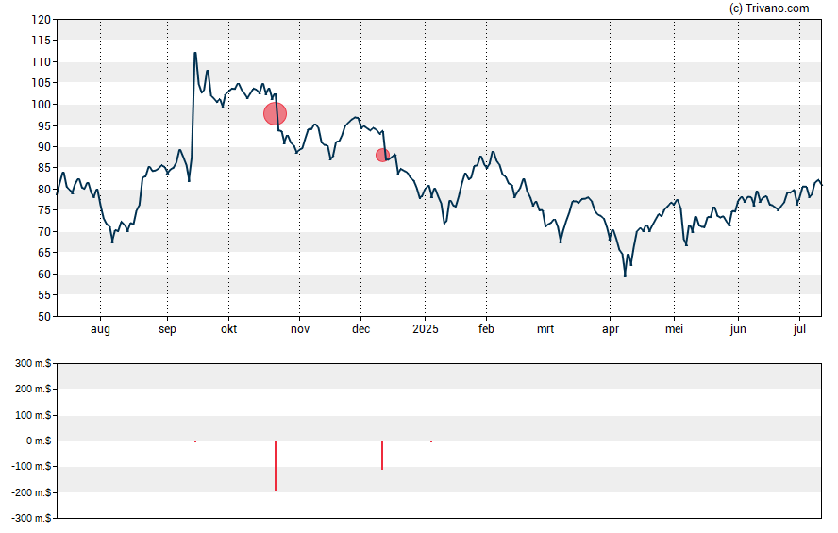Click the -200 m.$ axis label
This screenshot has width=838, height=533.
click(x=31, y=492)
